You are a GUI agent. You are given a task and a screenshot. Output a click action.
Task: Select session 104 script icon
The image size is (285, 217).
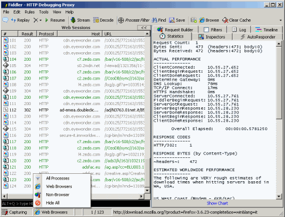point(6,59)
